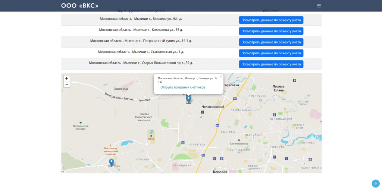View data for Пограничный тупик ул., 14-1 д.

pos(271,42)
